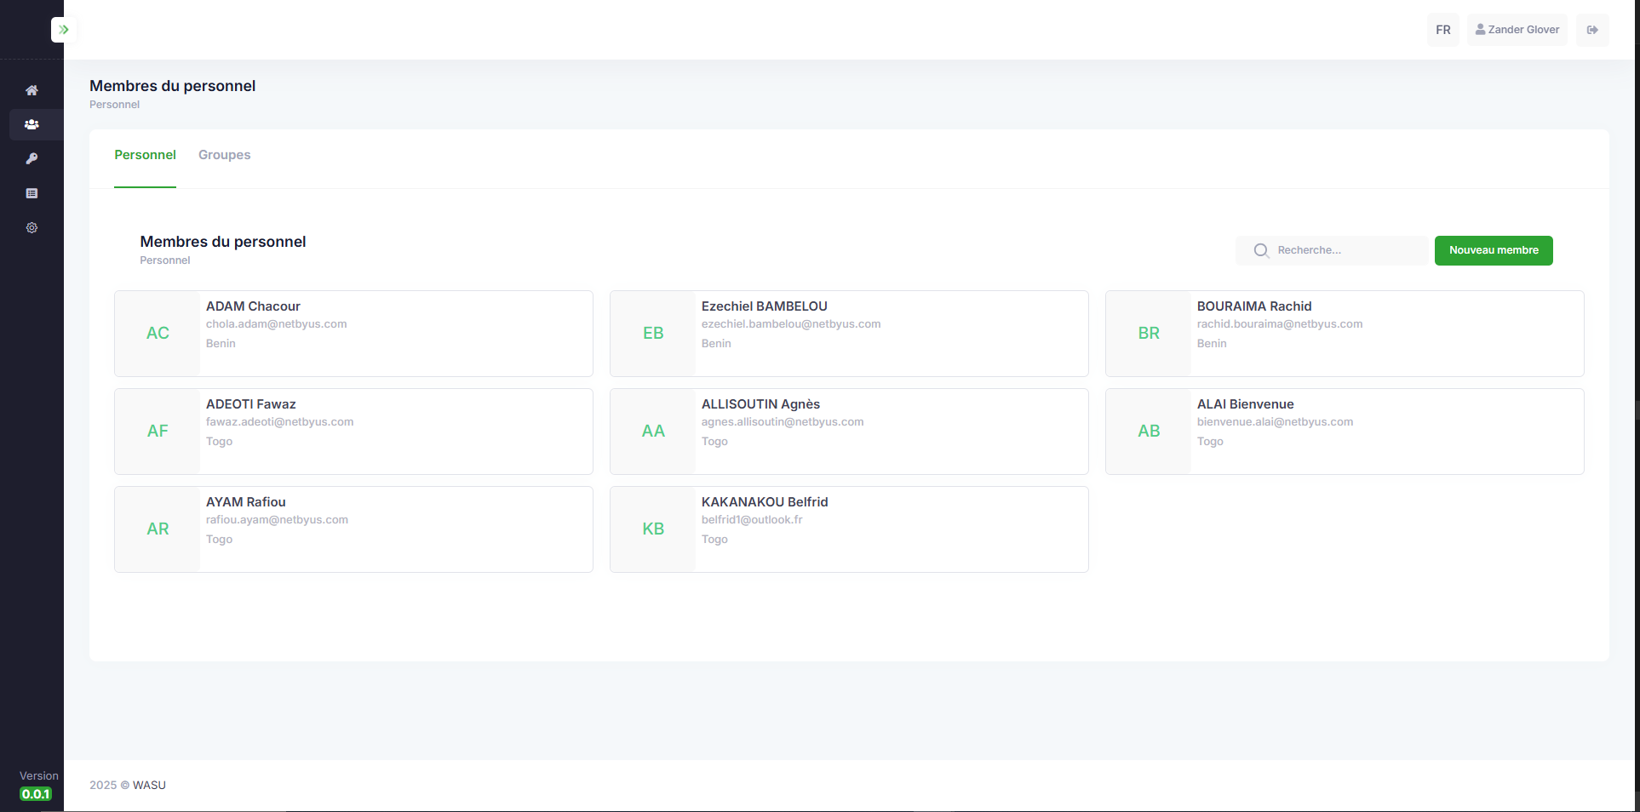Focus the Recherche search field
Screen dimensions: 1640x812
[x=1332, y=250]
